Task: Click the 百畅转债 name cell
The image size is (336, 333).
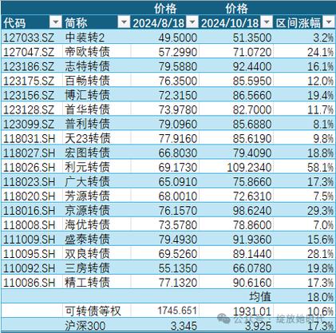Action: [97, 81]
